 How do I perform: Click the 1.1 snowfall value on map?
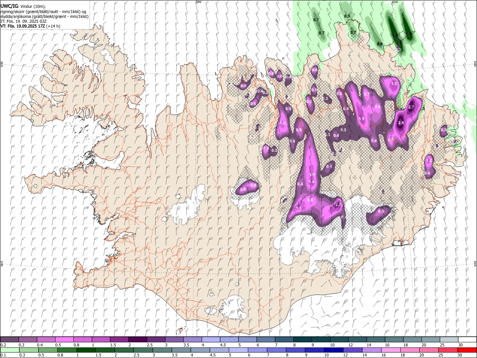[298, 208]
